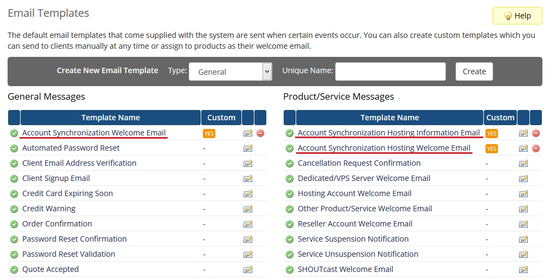Toggle status icon for Client Signup Email
The width and height of the screenshot is (550, 279).
14,179
